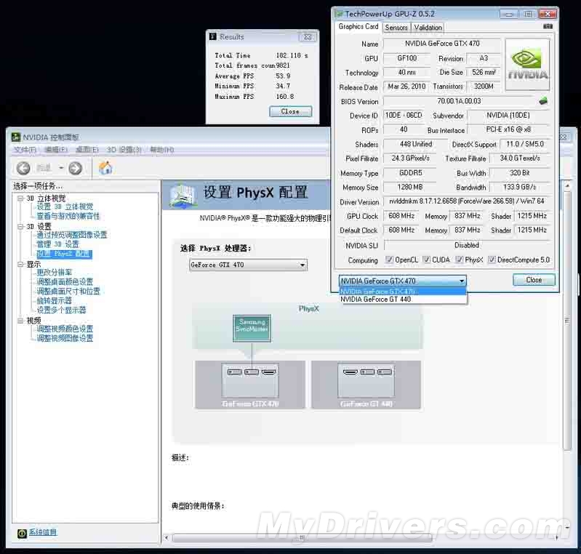This screenshot has height=554, width=581.
Task: Open 旋转显示器 task
Action: [x=54, y=300]
